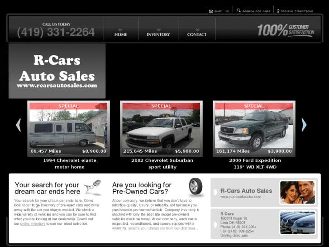Click the phone number (419) 331-2264 in header
Image resolution: width=329 pixels, height=247 pixels.
(56, 32)
